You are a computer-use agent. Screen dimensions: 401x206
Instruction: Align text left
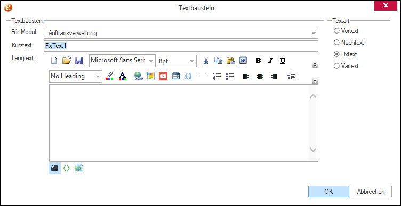[246, 76]
